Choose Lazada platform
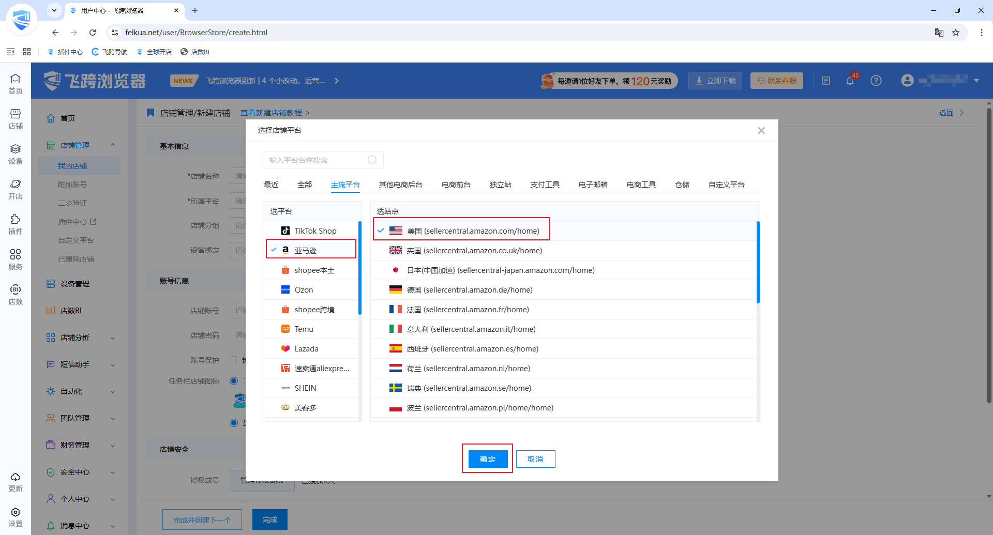This screenshot has height=535, width=993. pos(311,349)
